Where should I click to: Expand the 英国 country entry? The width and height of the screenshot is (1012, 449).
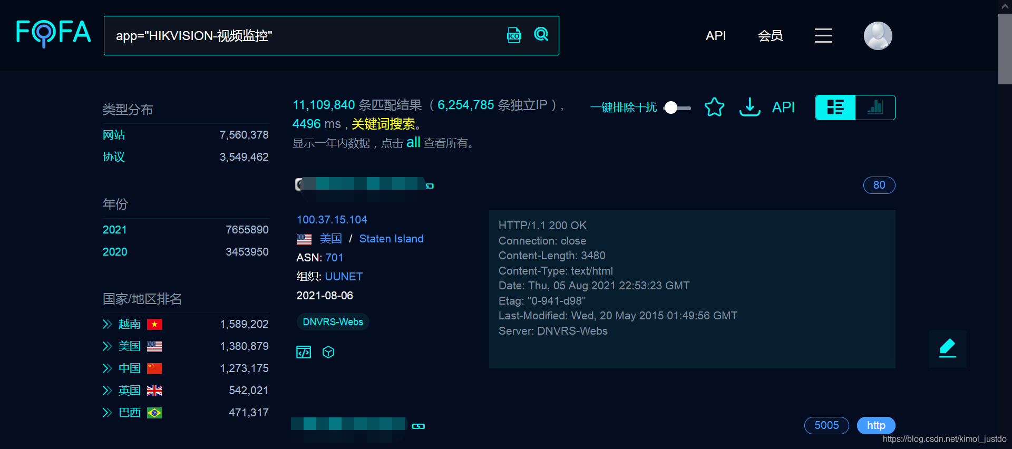tap(107, 391)
